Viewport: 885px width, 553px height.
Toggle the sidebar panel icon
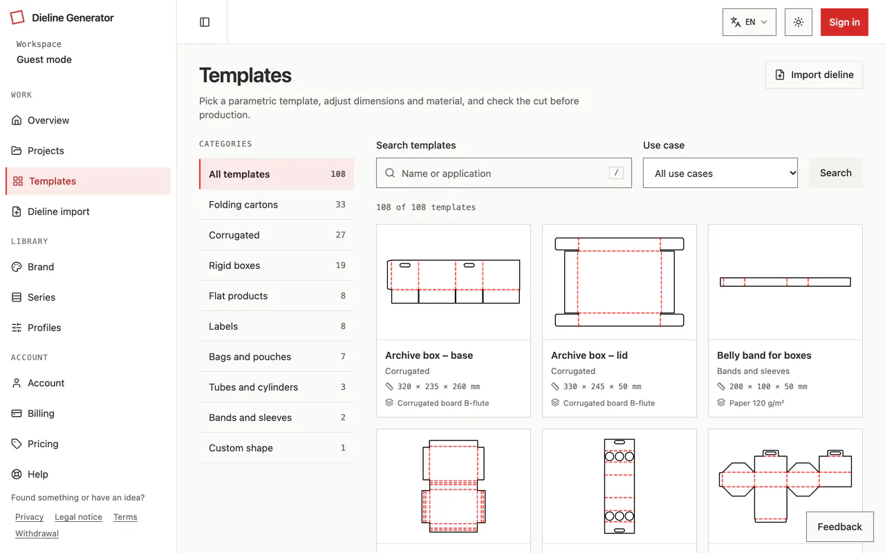[205, 22]
